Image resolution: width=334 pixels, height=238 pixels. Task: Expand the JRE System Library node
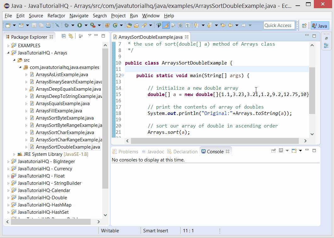click(x=14, y=154)
